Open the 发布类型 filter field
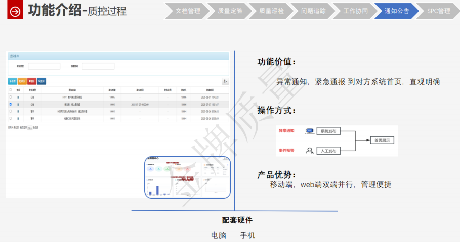Image resolution: width=460 pixels, height=242 pixels. 44,66
